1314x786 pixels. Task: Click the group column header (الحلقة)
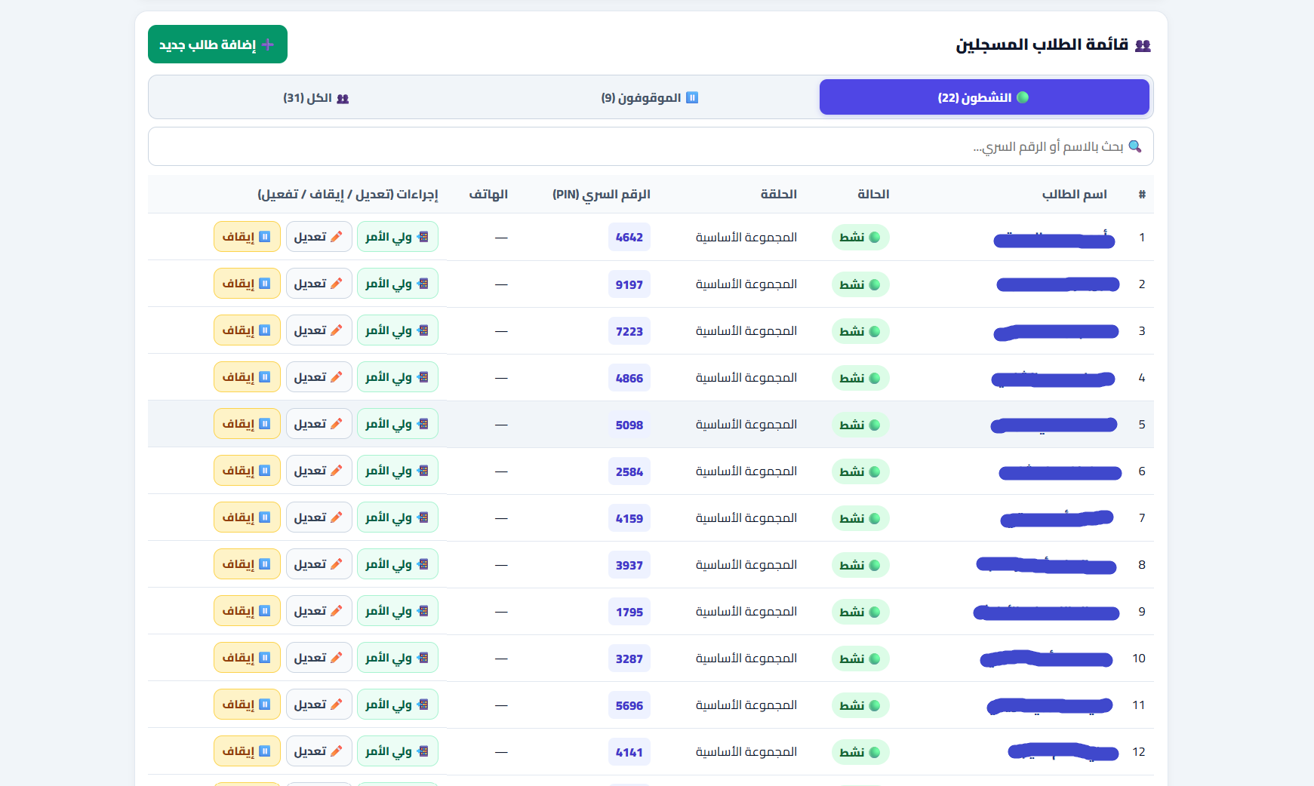pos(779,195)
